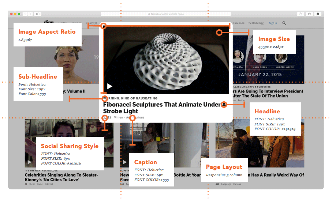The width and height of the screenshot is (332, 200).
Task: Show all tabs in Safari
Action: coord(309,14)
